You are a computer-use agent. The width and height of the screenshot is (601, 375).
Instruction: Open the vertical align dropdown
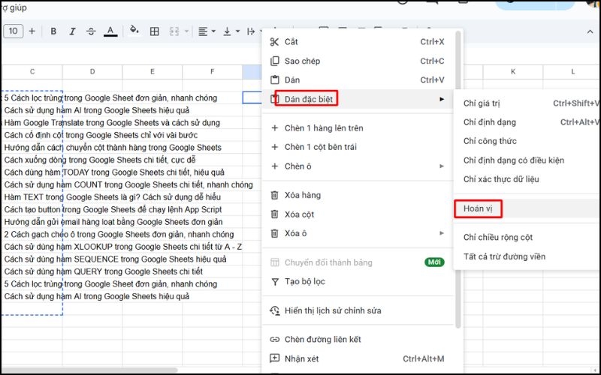point(231,31)
